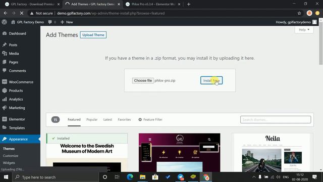Expand the Help dropdown tab
323x182 pixels.
click(304, 30)
